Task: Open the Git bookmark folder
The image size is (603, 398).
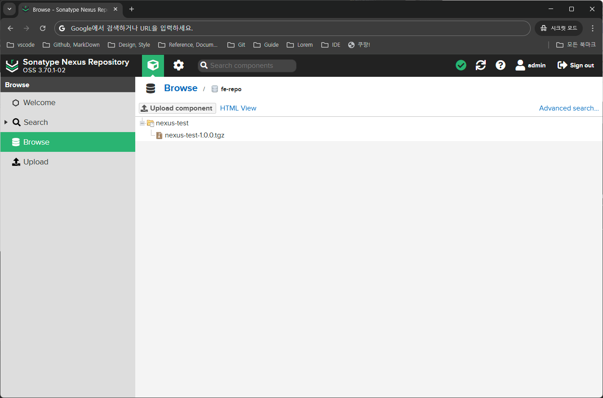Action: (x=236, y=45)
